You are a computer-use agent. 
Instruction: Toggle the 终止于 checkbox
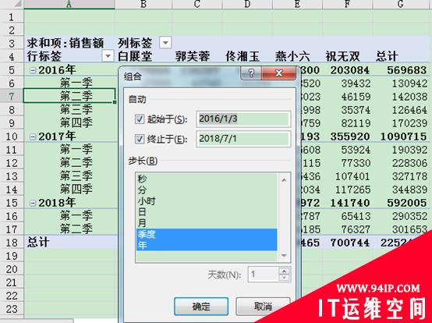tap(140, 139)
